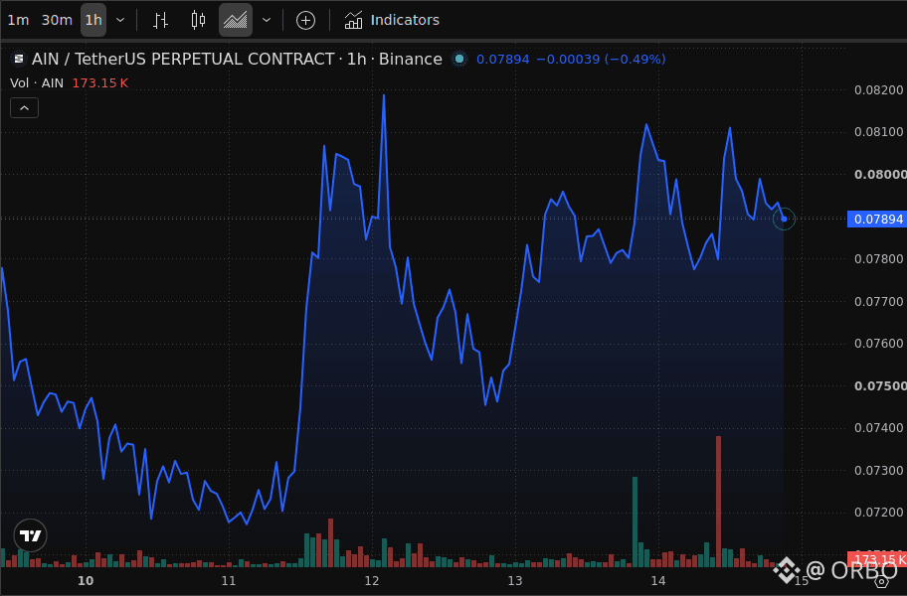Click the AIN / TetherUS PERPETUAL CONTRACT title
The height and width of the screenshot is (596, 907).
click(x=183, y=59)
